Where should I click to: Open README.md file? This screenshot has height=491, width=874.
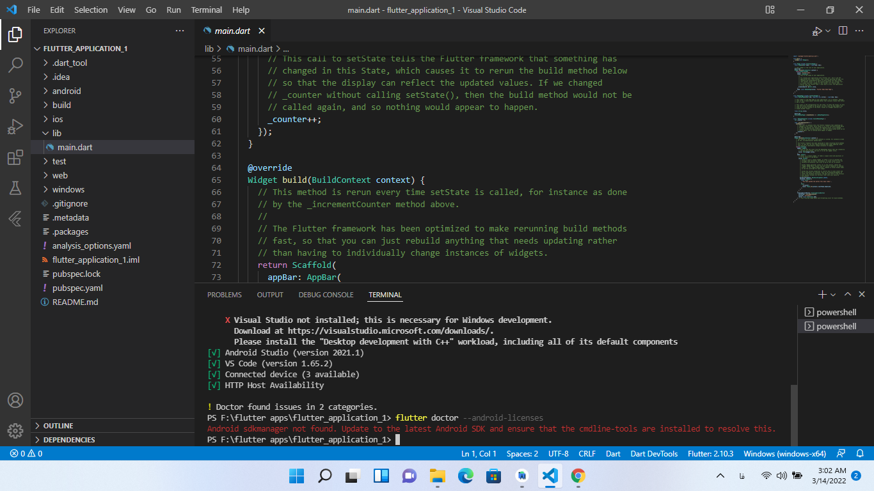(x=113, y=302)
